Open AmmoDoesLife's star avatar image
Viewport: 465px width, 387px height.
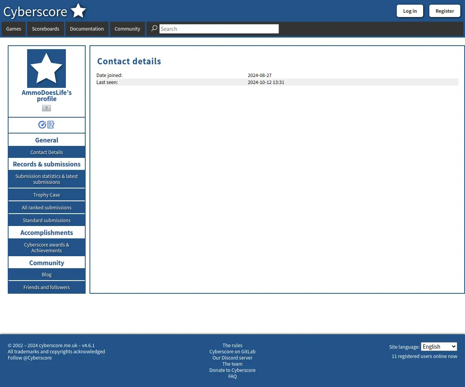(46, 68)
